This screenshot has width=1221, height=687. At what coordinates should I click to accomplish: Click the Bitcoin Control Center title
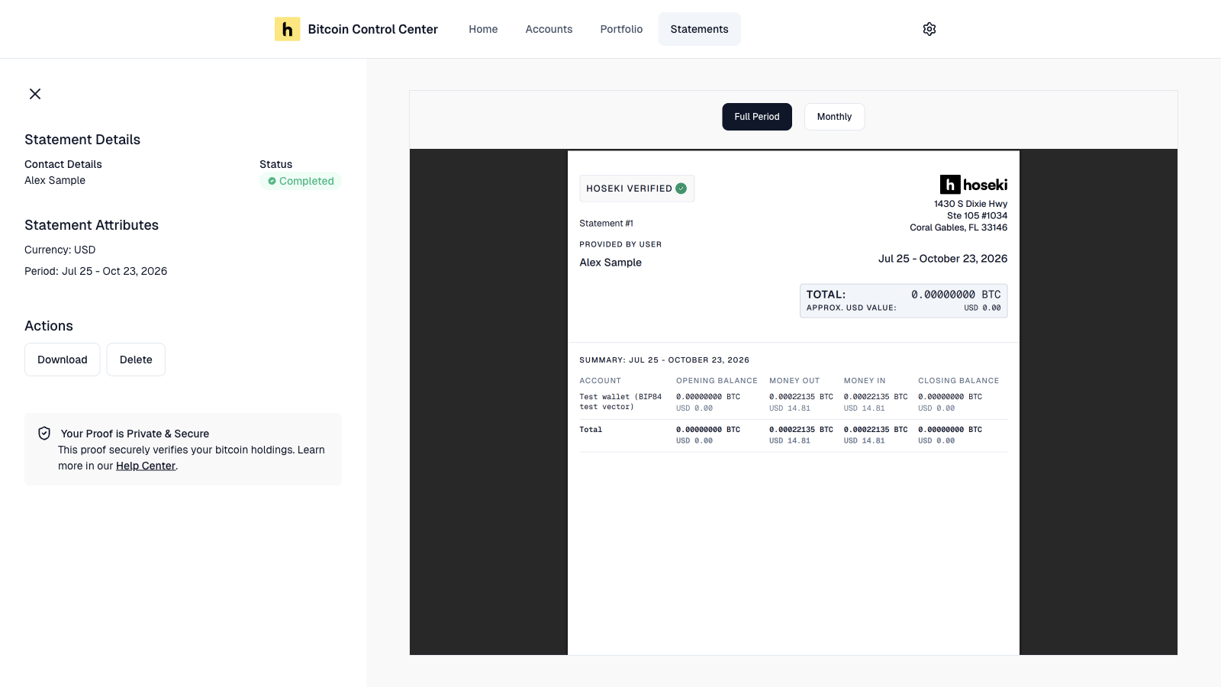coord(373,29)
